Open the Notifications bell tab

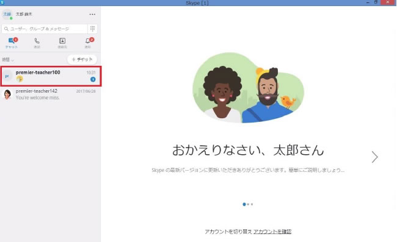click(89, 43)
